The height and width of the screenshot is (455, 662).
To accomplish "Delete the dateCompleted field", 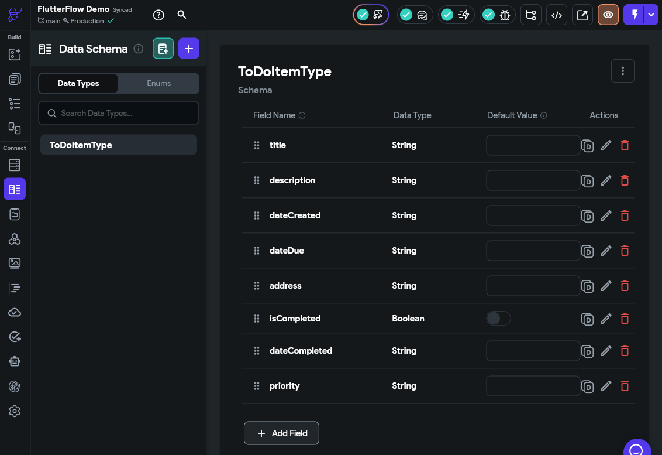I will tap(625, 351).
